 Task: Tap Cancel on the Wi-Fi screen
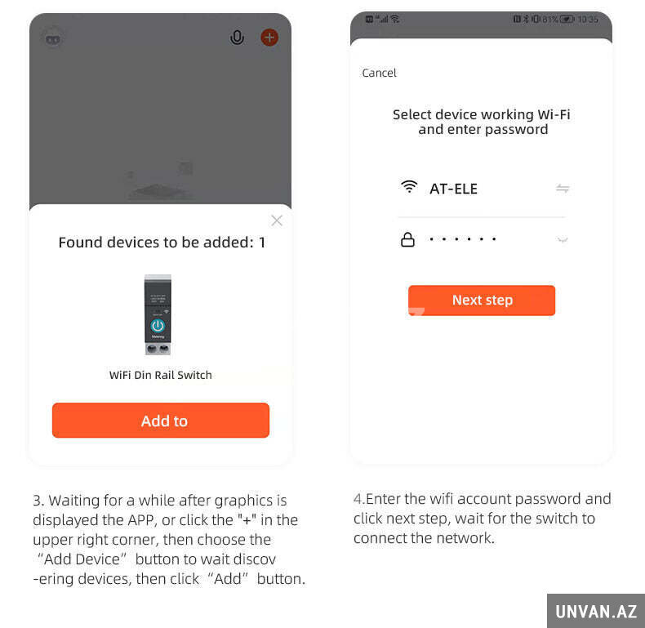[x=379, y=73]
